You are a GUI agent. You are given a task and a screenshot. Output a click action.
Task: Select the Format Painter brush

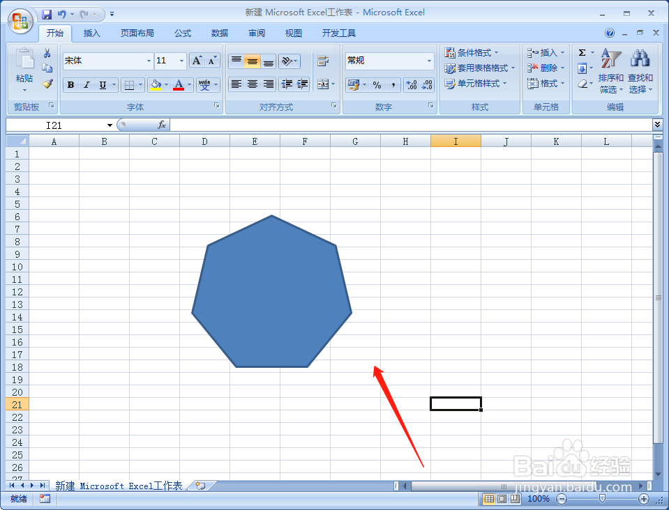tap(47, 84)
